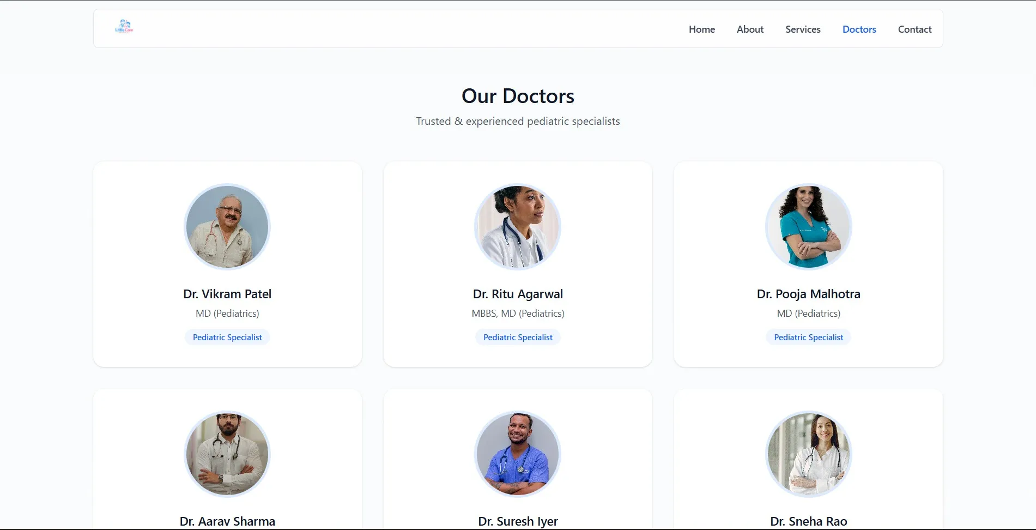Click Dr. Pooja Malhotra's profile photo

809,227
